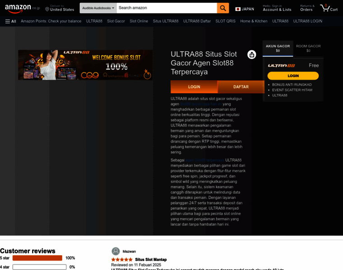The image size is (343, 270).
Task: Open the SLOT QRIS nav item
Action: tap(225, 21)
